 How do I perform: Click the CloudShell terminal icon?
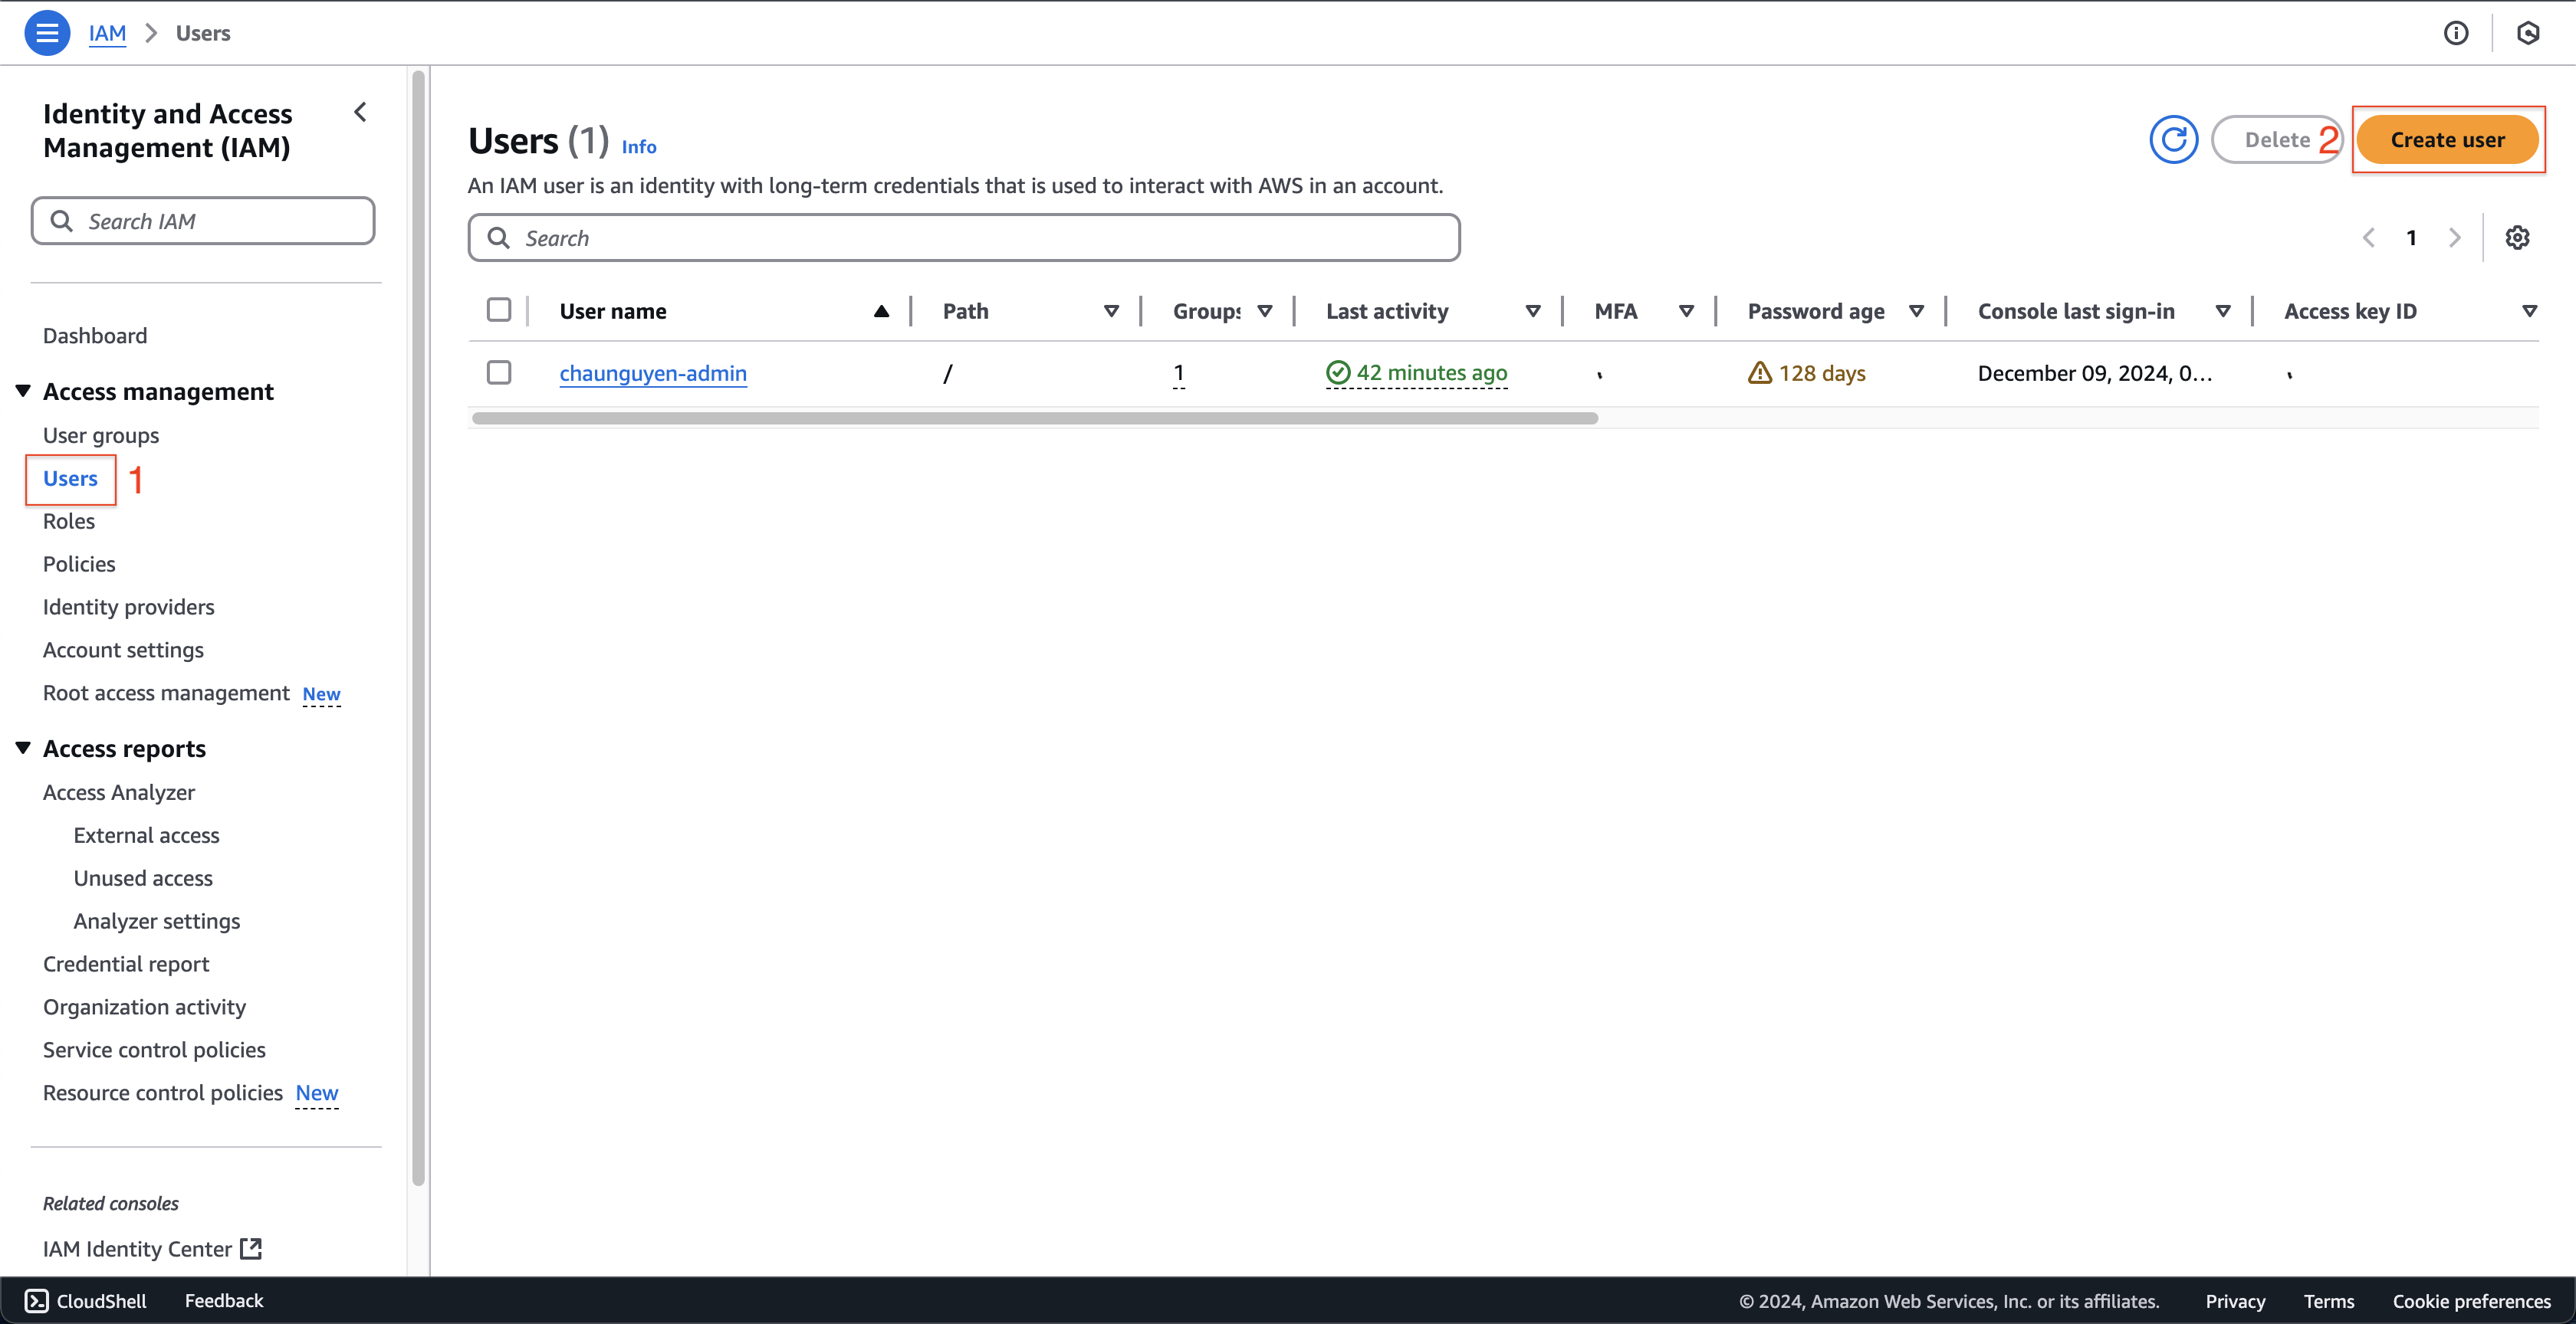tap(36, 1300)
